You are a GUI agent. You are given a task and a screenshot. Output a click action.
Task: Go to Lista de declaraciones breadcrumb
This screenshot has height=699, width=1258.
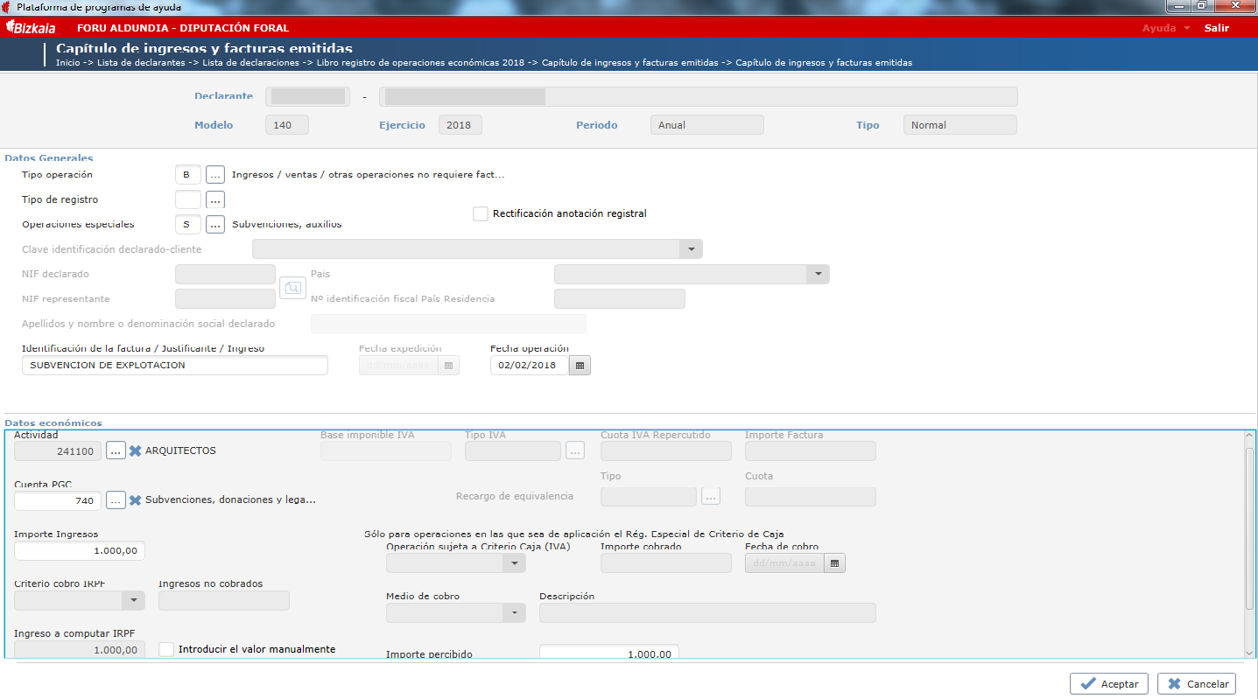point(252,63)
